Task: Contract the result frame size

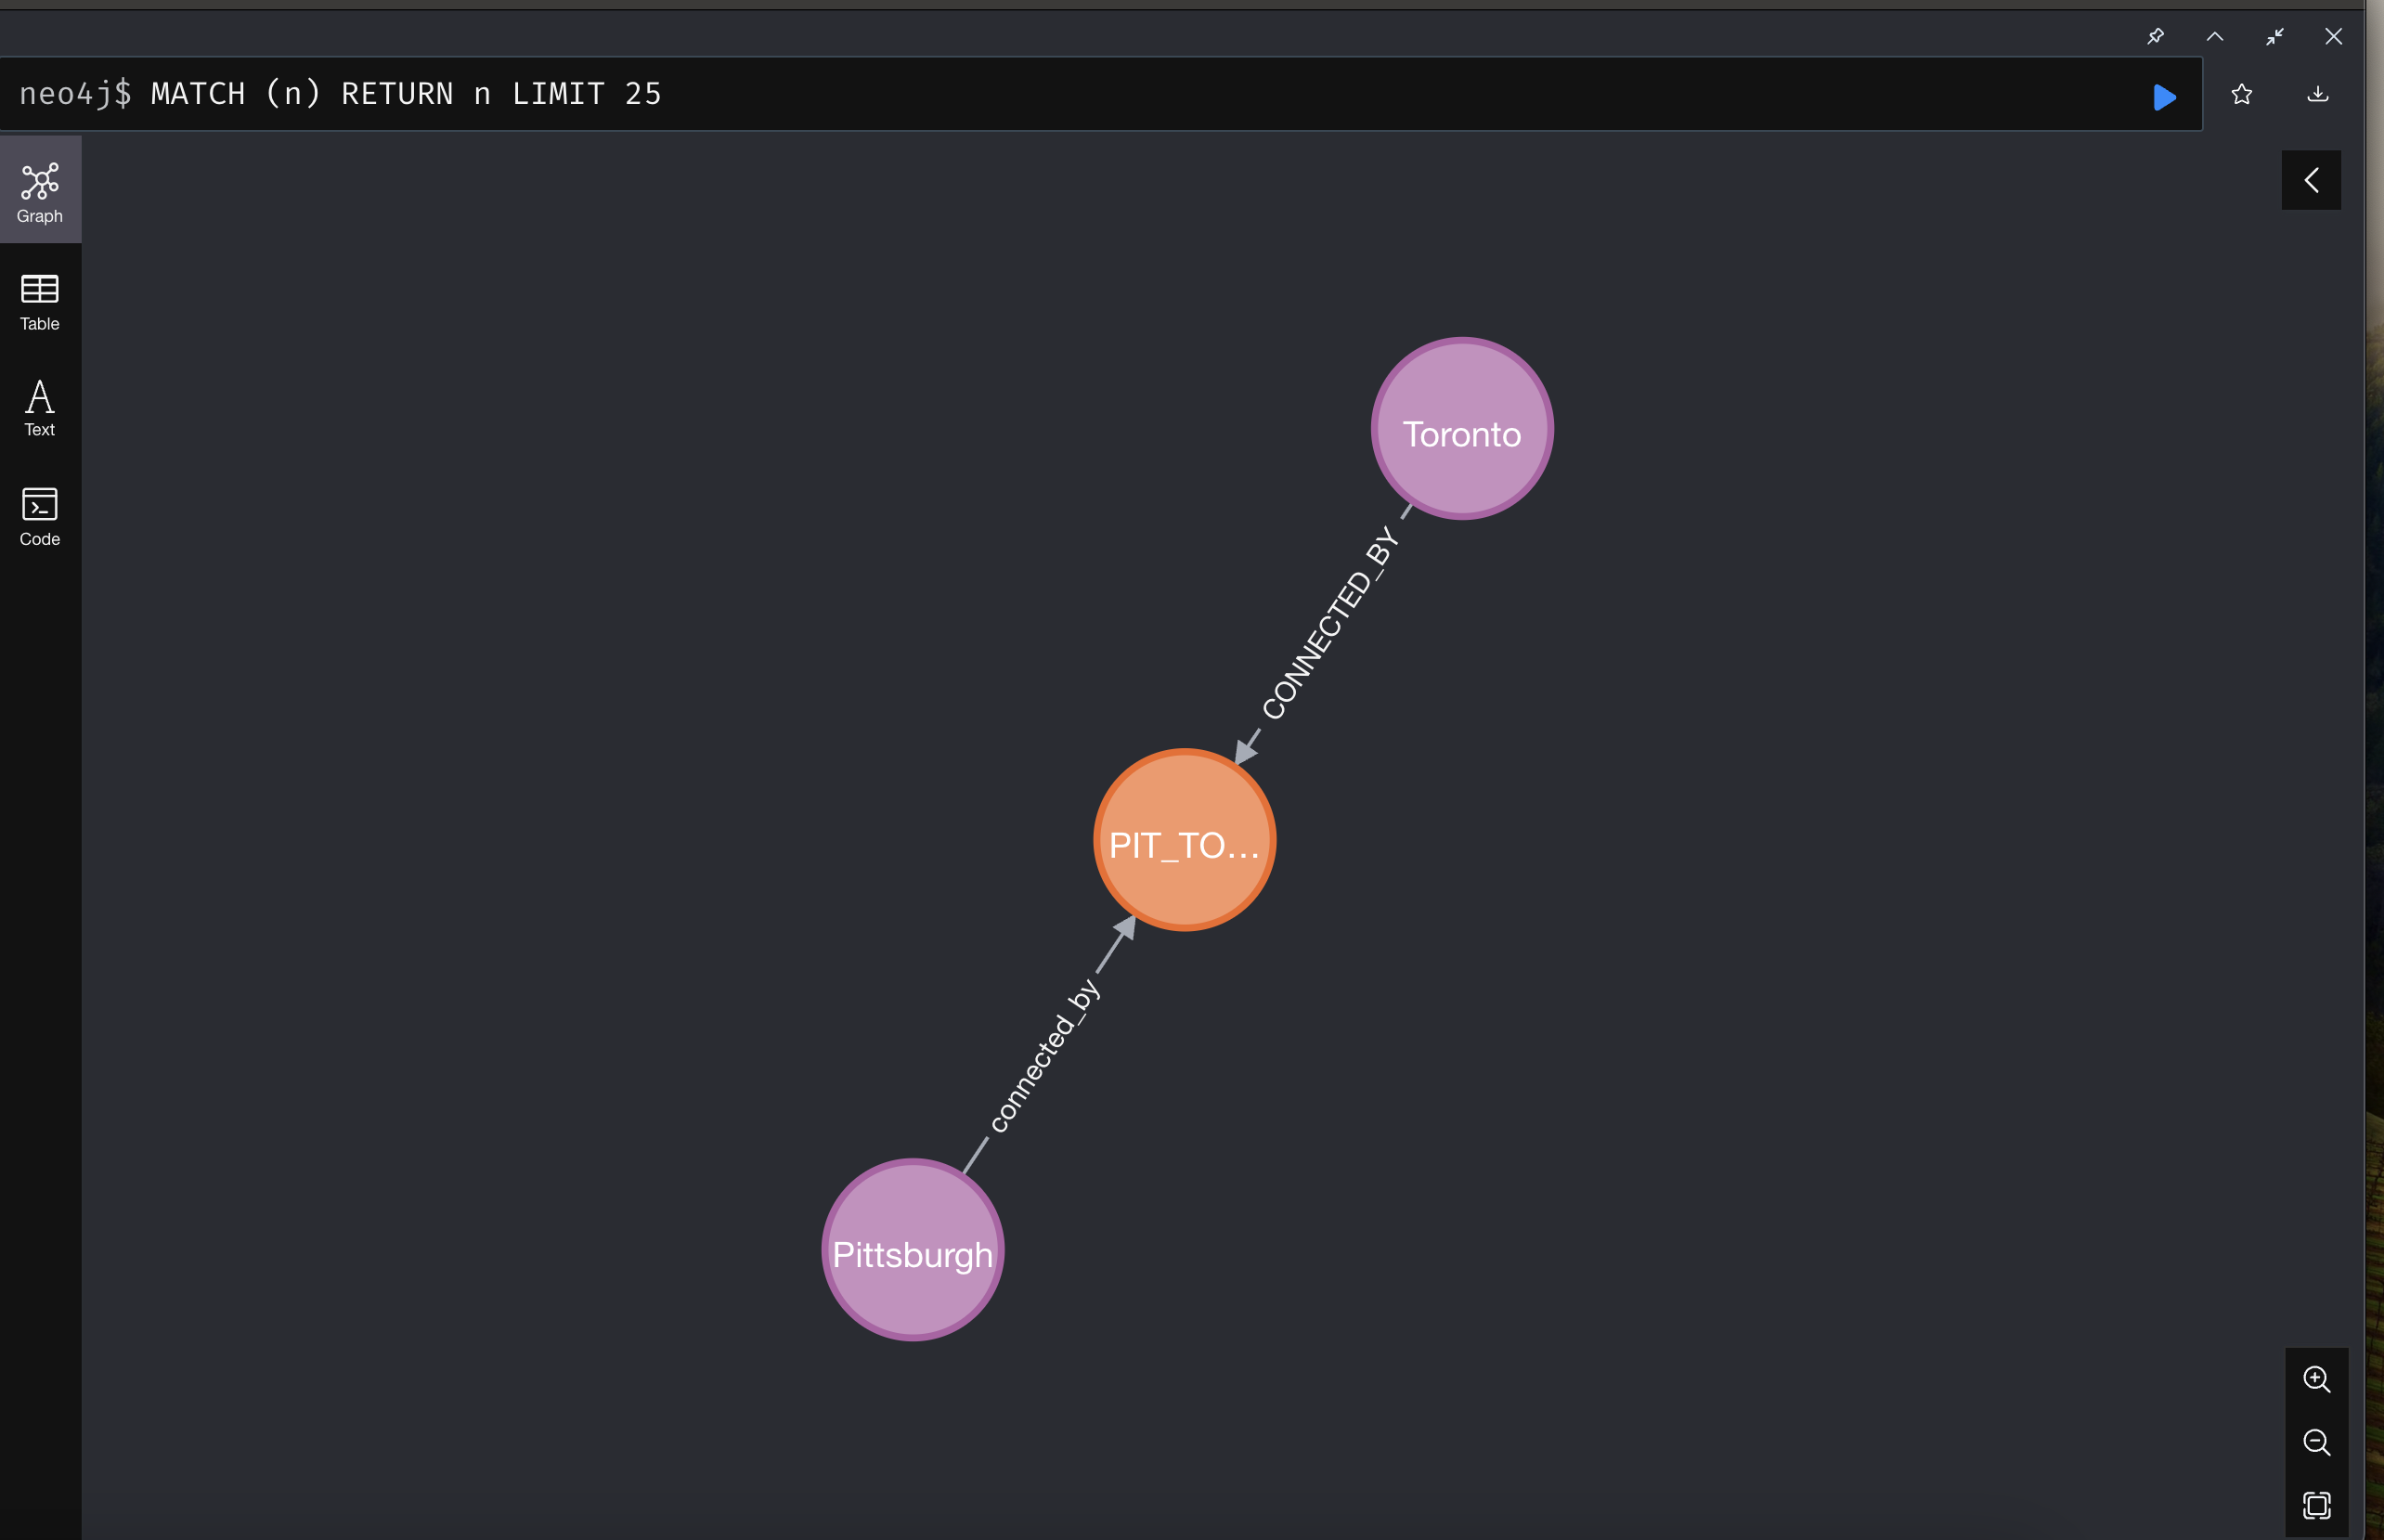Action: click(2274, 36)
